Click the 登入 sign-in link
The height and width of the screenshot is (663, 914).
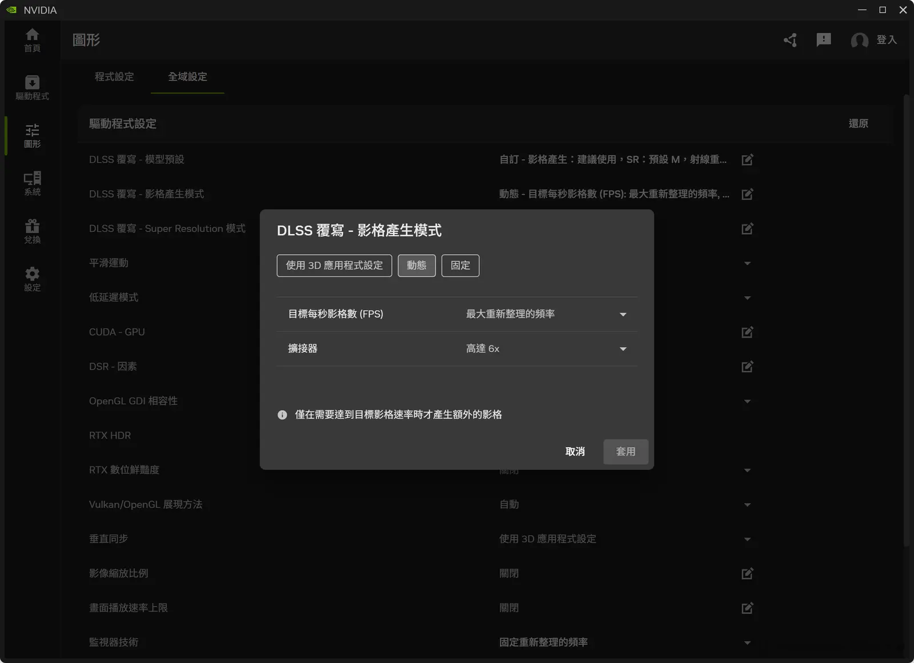tap(887, 40)
